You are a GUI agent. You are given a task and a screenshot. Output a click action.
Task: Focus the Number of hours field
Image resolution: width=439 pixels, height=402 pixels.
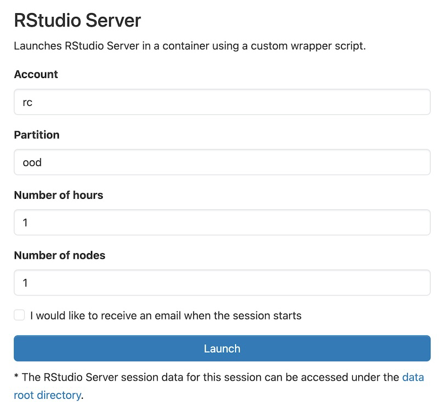coord(222,222)
